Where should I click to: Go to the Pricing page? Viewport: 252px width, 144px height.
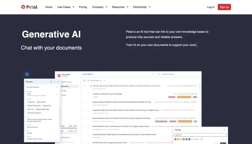(x=83, y=7)
